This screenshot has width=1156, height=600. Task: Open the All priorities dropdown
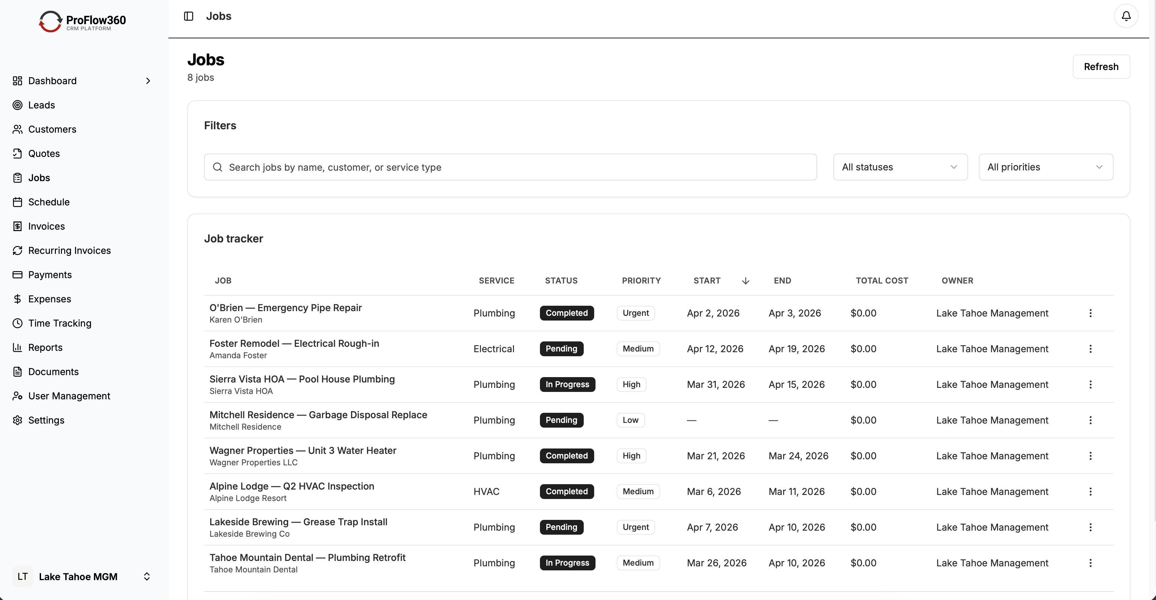pos(1046,167)
